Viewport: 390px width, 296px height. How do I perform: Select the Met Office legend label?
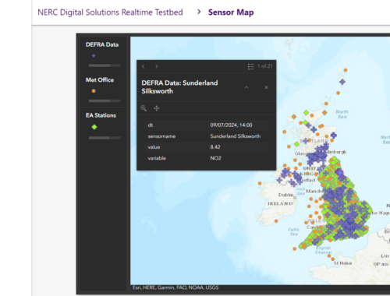coord(100,80)
